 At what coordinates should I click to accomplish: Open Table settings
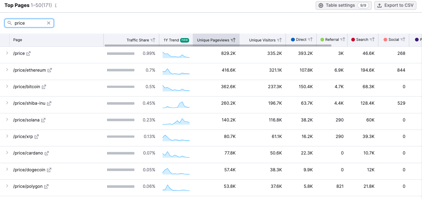click(x=344, y=5)
